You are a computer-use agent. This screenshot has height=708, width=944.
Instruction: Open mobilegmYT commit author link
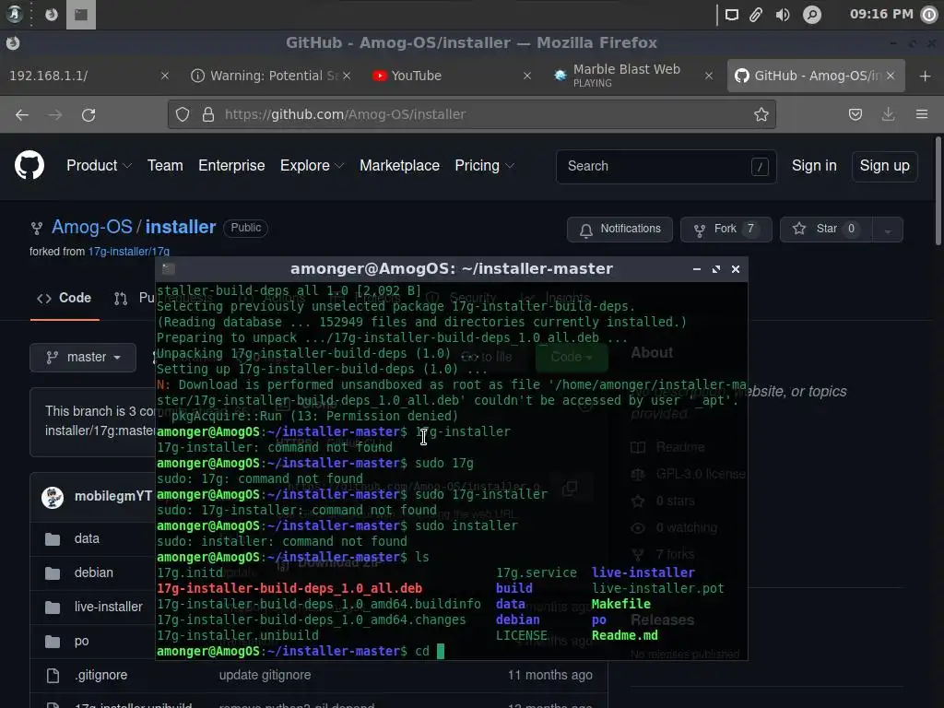coord(113,496)
